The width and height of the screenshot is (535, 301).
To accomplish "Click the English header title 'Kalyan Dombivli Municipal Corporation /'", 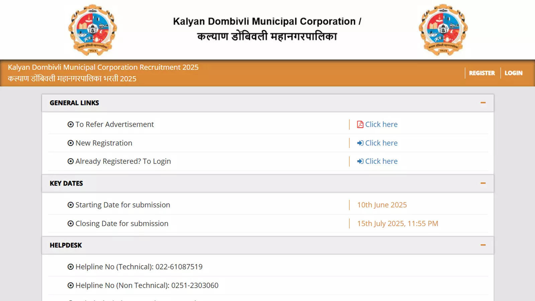I will tap(267, 21).
